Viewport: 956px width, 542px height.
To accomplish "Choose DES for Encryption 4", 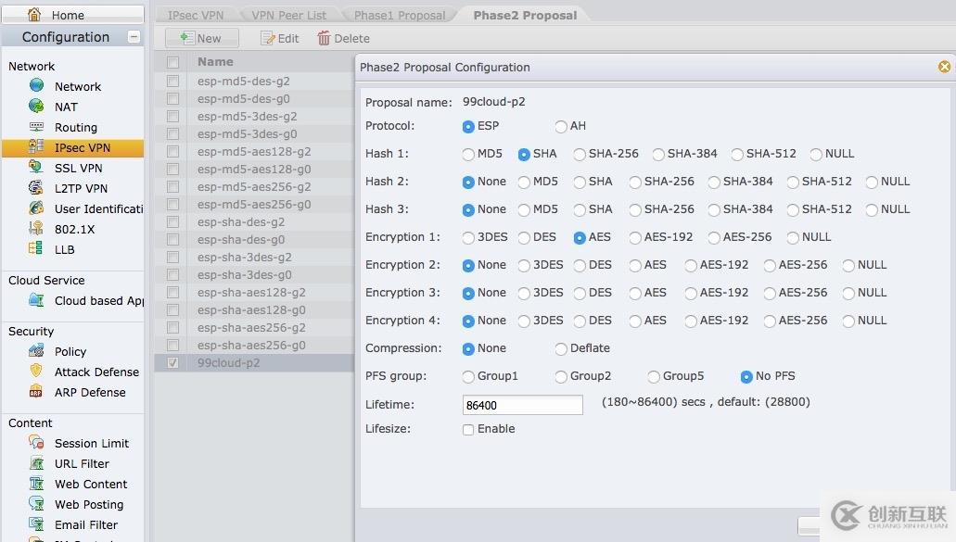I will point(580,321).
